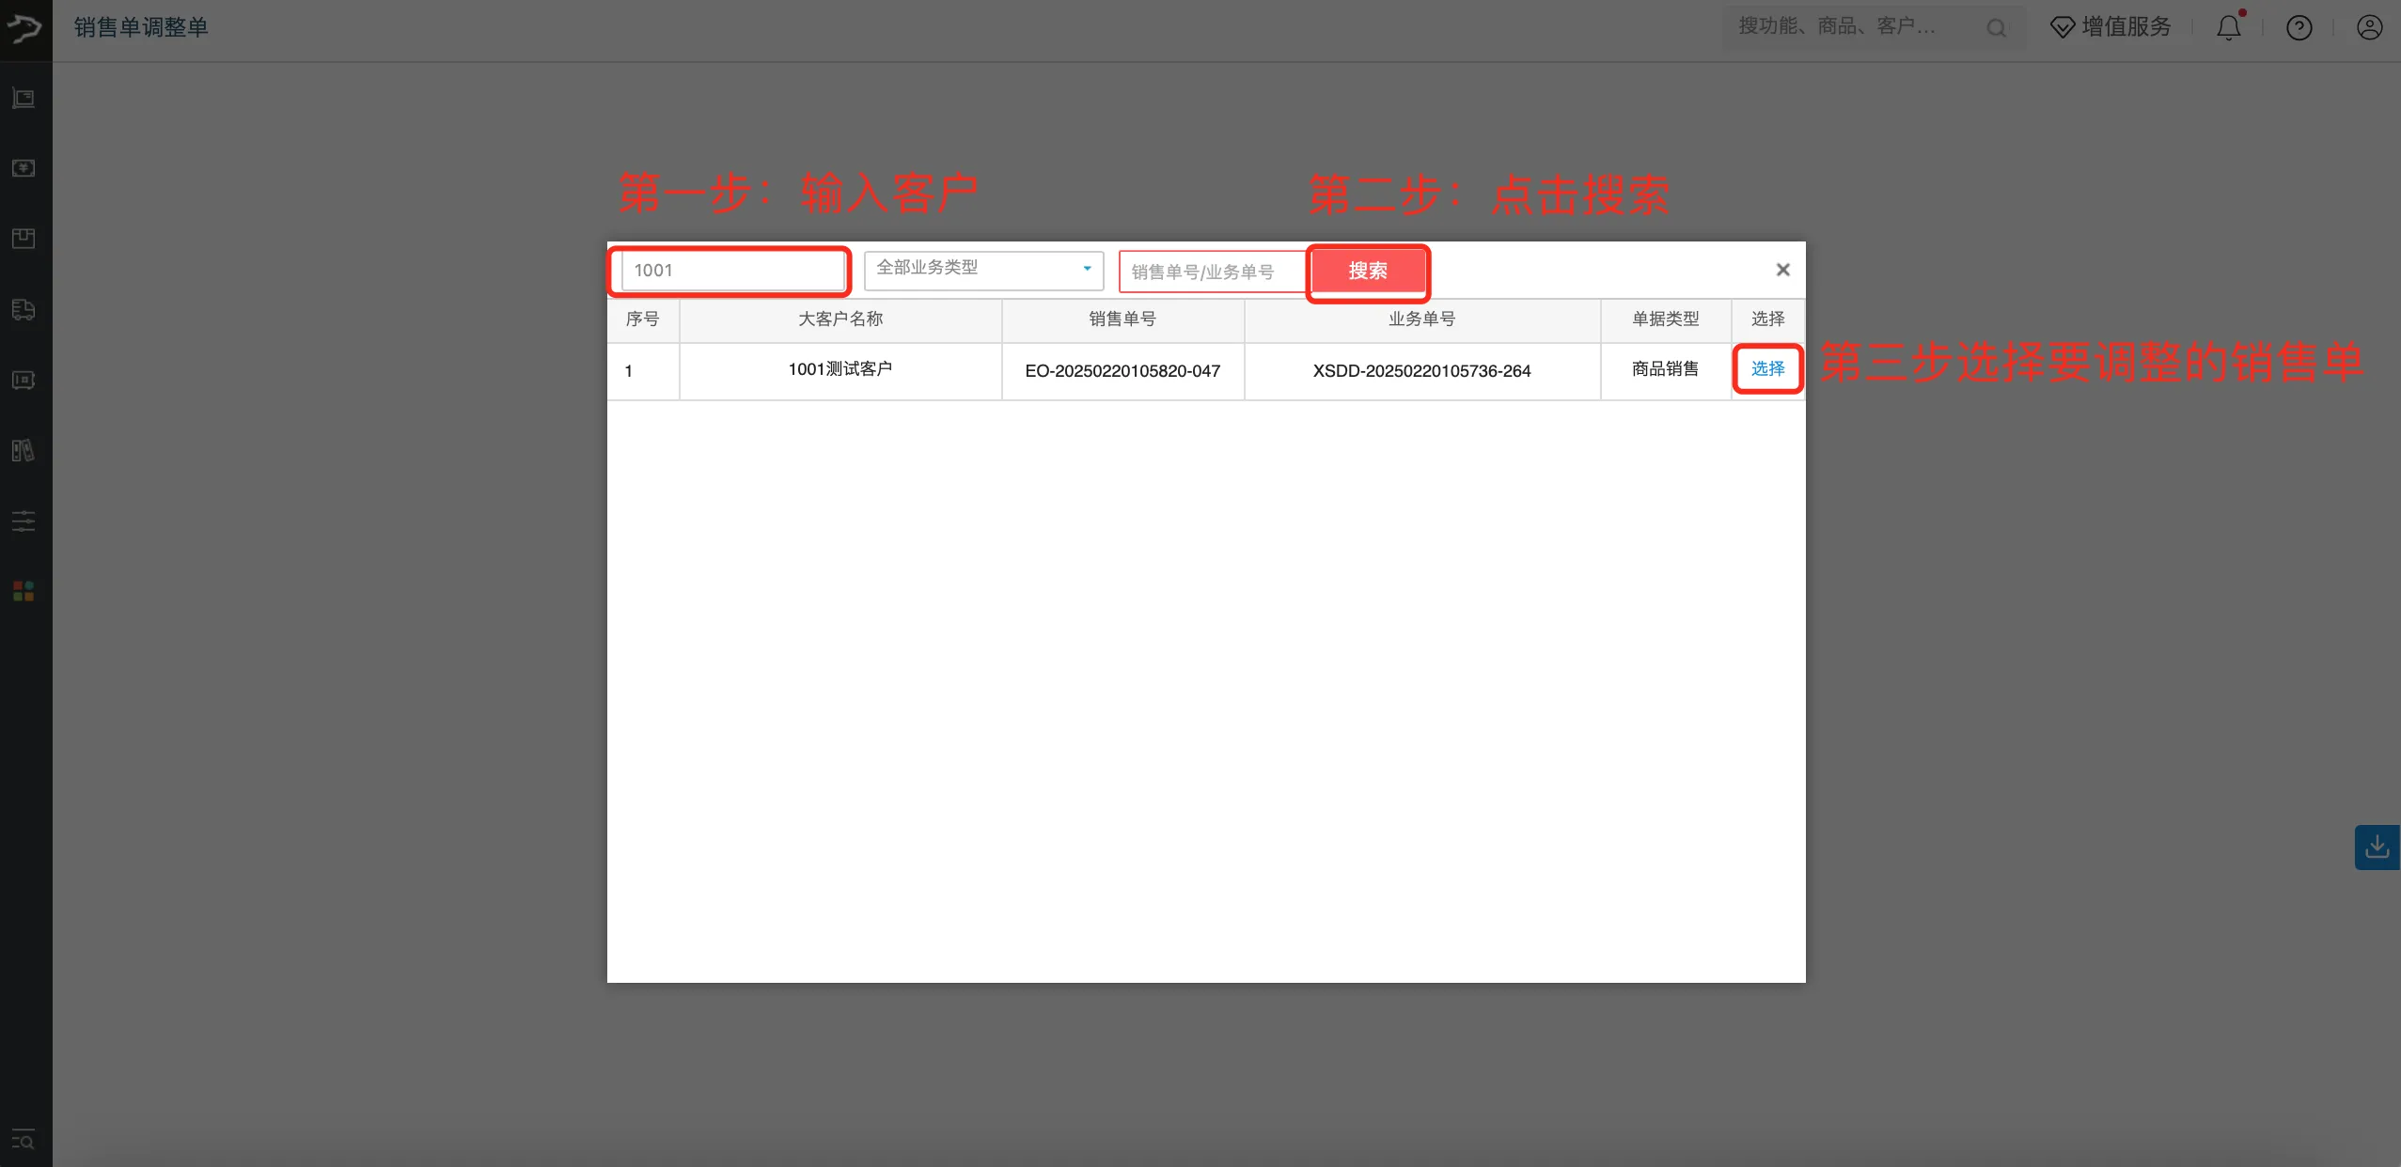
Task: Click the notification bell icon
Action: tap(2228, 27)
